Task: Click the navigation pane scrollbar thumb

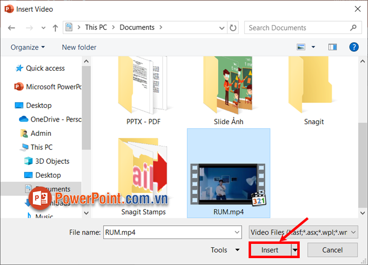Action: 86,107
